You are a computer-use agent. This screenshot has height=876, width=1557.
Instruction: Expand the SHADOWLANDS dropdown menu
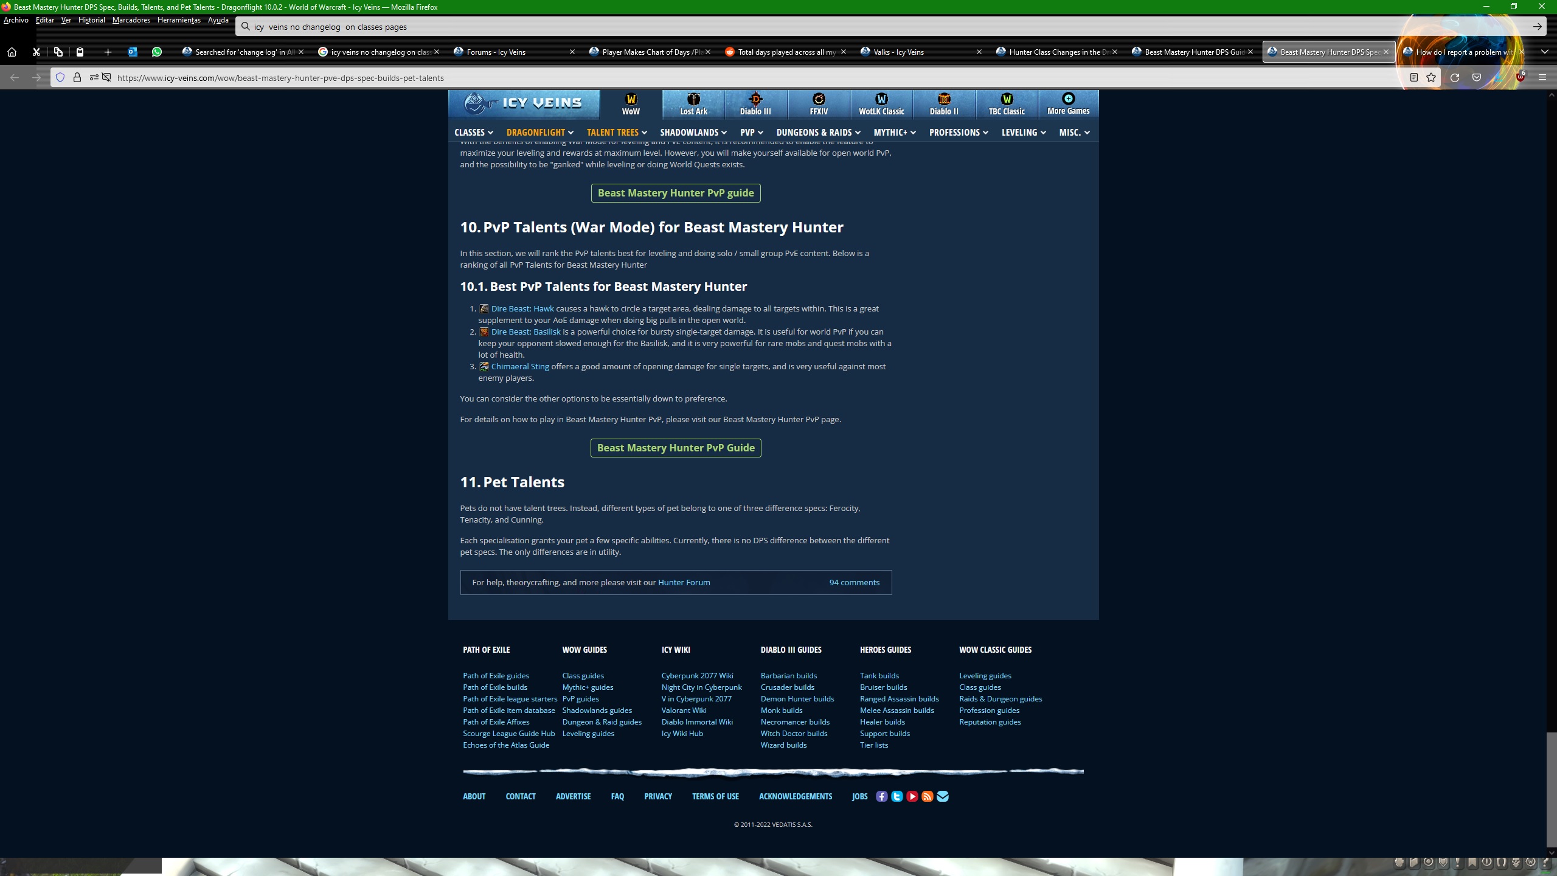click(x=693, y=132)
